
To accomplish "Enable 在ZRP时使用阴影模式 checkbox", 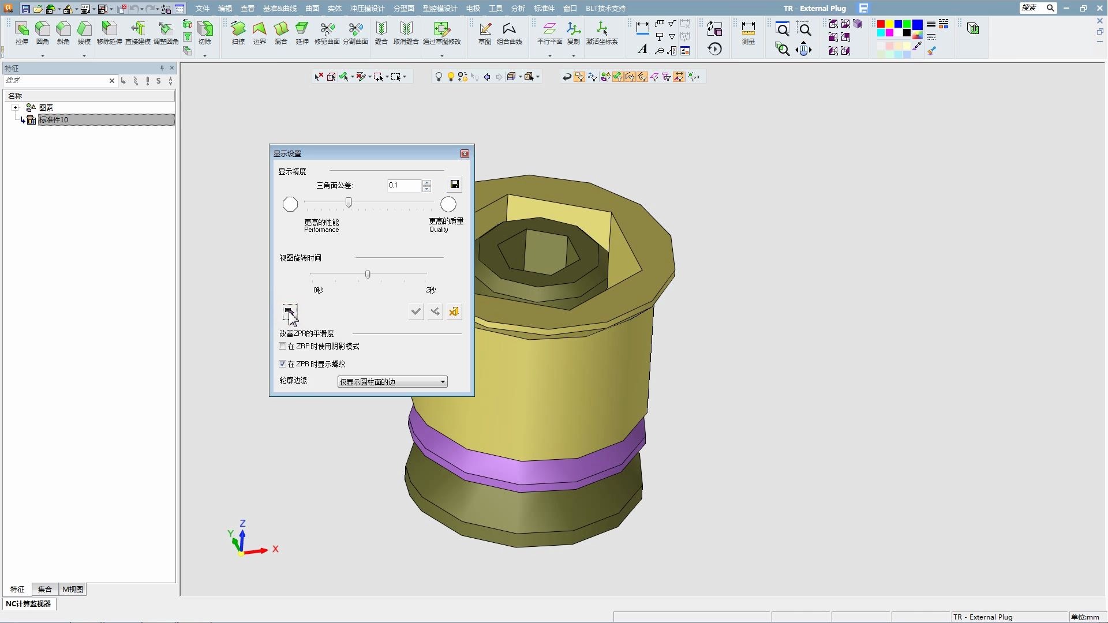I will tap(283, 346).
